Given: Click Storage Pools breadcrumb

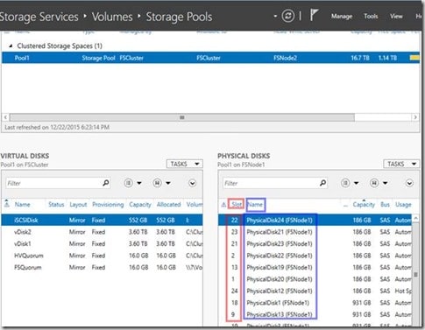Looking at the screenshot, I should (x=179, y=17).
